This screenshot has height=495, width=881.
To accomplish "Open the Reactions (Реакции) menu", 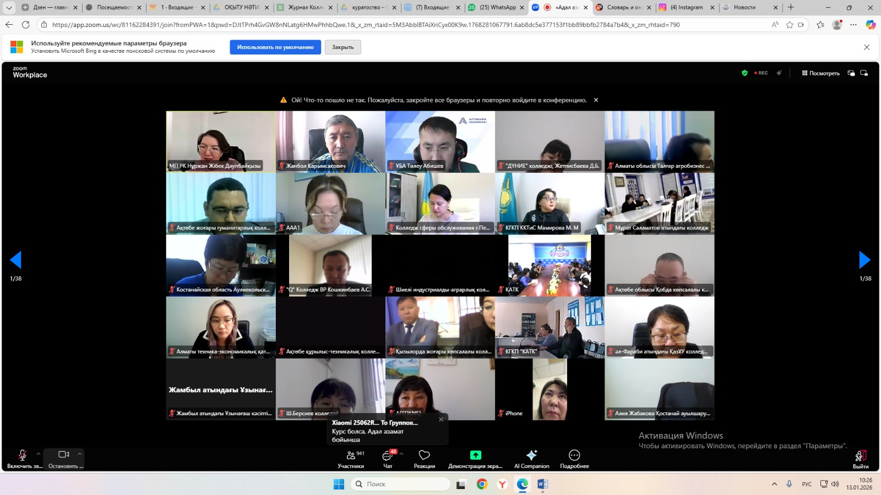I will coord(424,459).
